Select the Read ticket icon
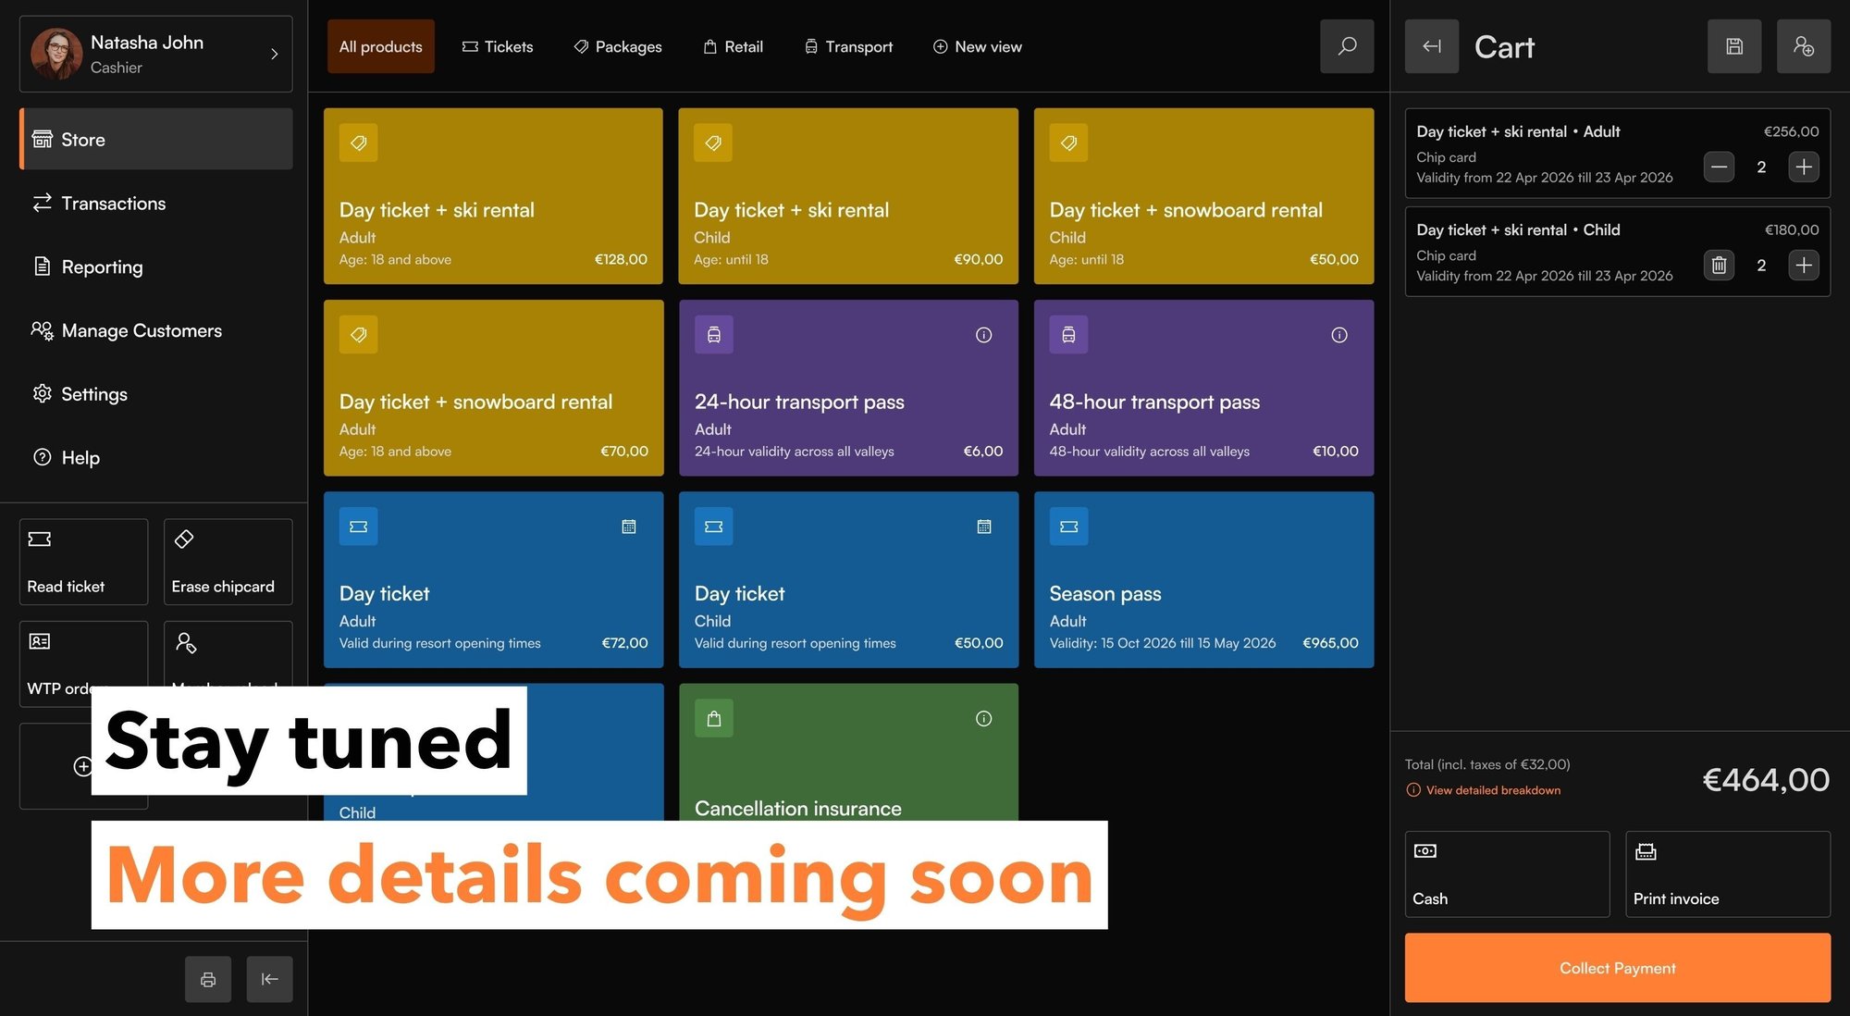The width and height of the screenshot is (1850, 1016). pyautogui.click(x=82, y=562)
